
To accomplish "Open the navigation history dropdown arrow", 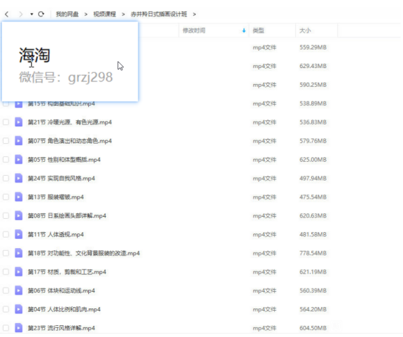I will click(31, 14).
